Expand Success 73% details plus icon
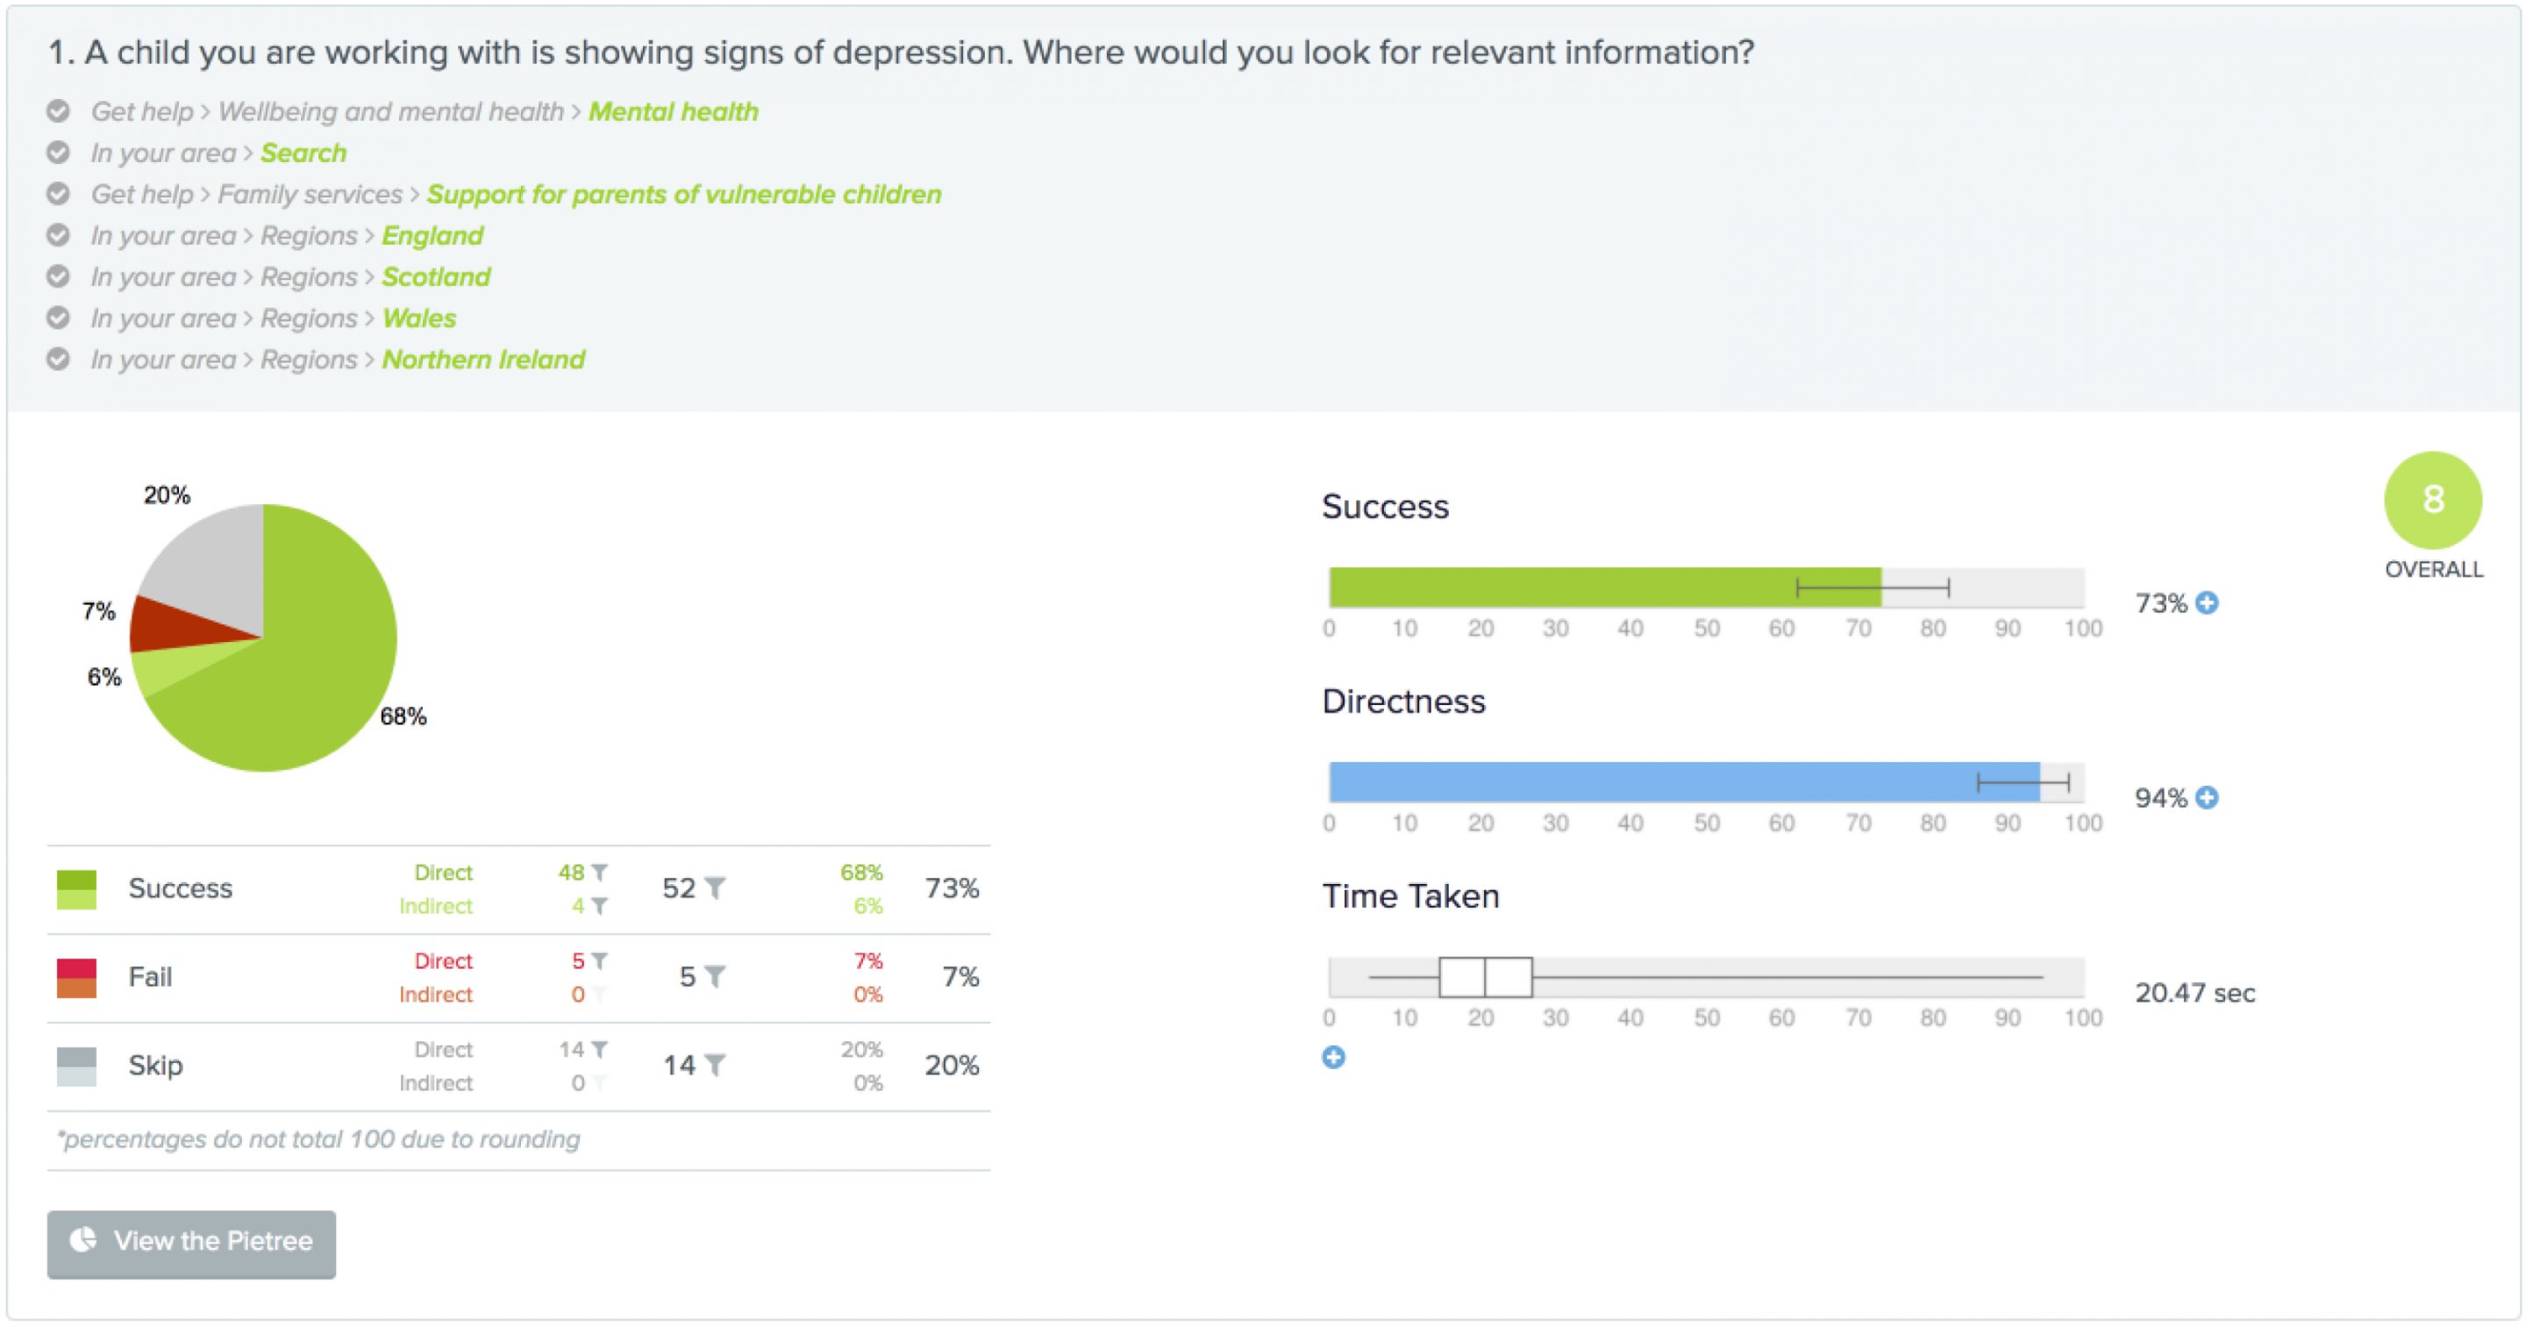This screenshot has width=2526, height=1326. point(2208,602)
